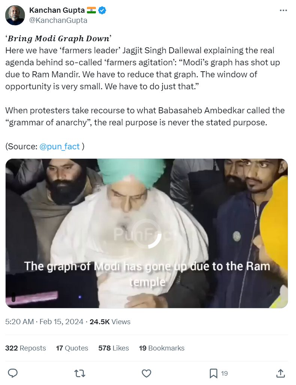This screenshot has height=385, width=296.
Task: Click the 5:20 AM Feb 15, 2024 timestamp
Action: pos(44,322)
